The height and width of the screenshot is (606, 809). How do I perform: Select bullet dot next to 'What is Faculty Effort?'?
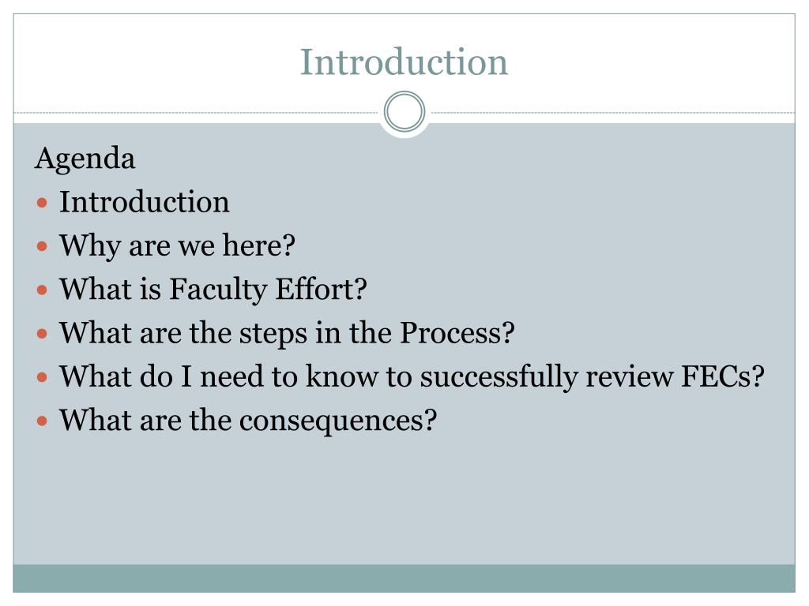[43, 290]
